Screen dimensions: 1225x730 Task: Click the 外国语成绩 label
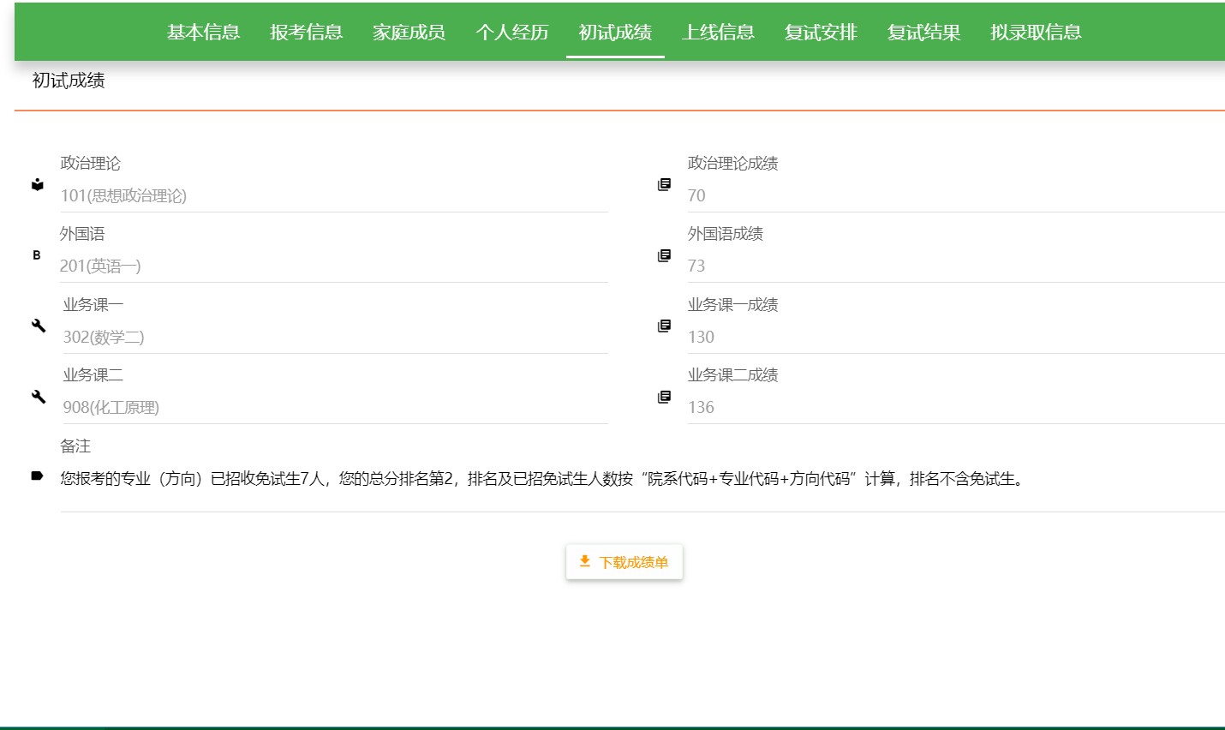click(725, 233)
